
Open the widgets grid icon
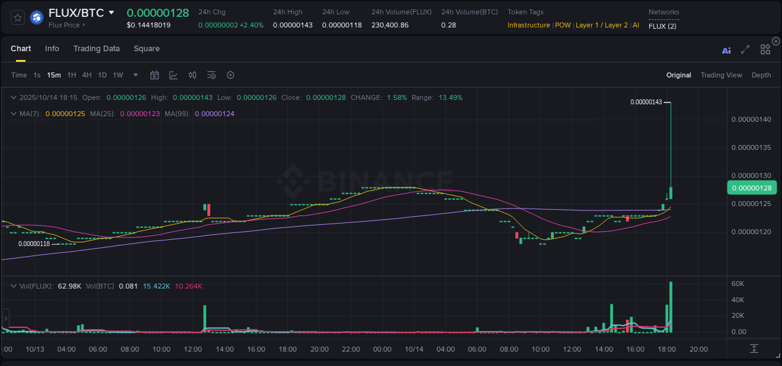click(x=764, y=49)
